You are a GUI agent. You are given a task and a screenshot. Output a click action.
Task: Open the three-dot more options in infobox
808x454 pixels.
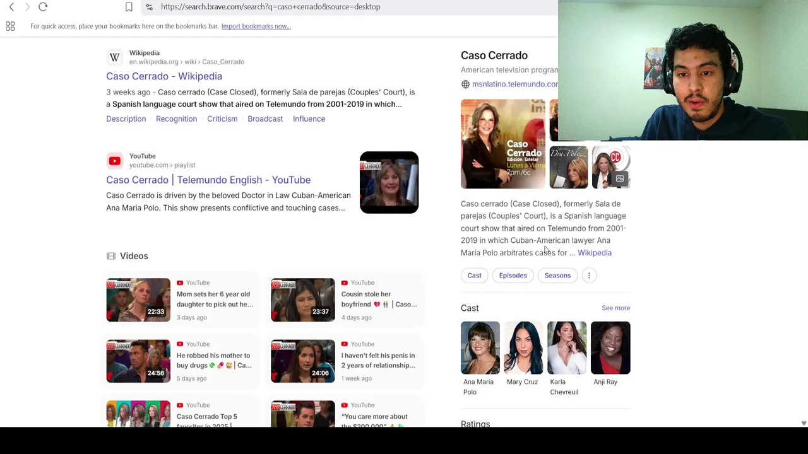click(x=589, y=276)
